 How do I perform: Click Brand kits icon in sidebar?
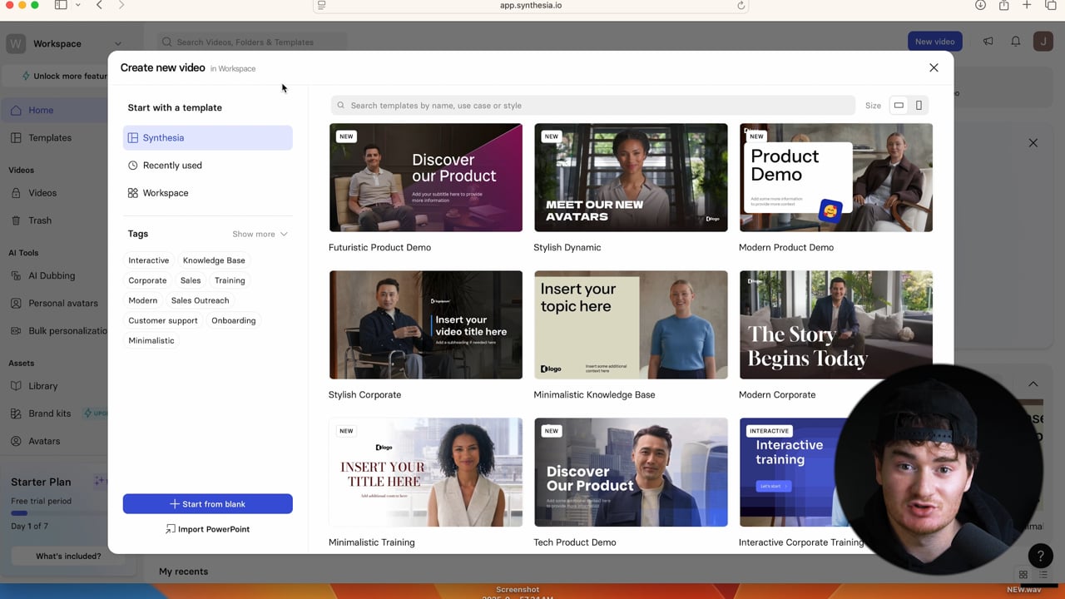(16, 413)
